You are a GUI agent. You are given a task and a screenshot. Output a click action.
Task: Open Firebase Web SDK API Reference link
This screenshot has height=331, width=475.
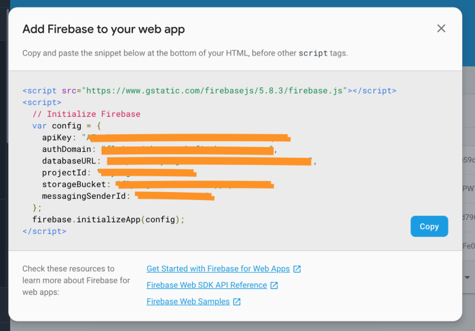[206, 286]
